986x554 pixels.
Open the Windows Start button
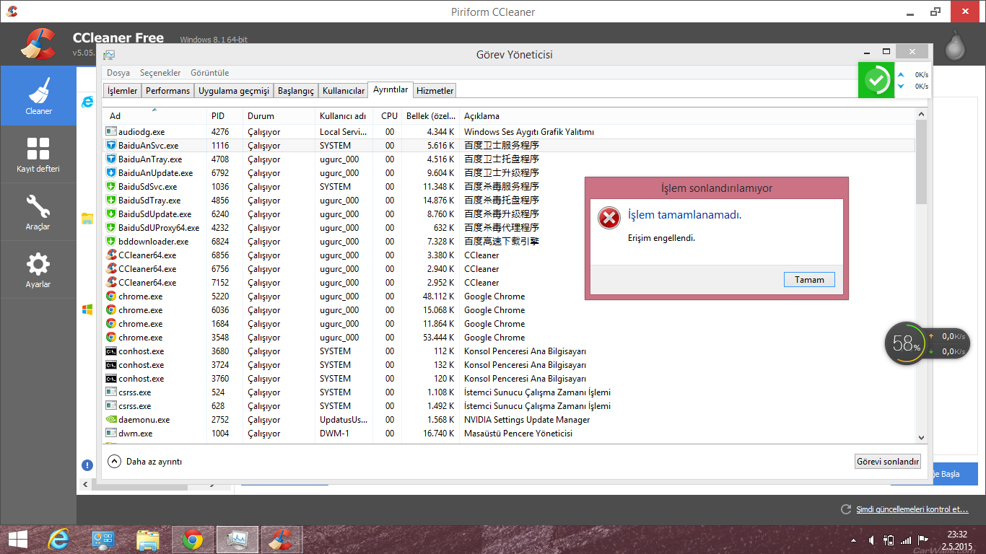coord(17,540)
